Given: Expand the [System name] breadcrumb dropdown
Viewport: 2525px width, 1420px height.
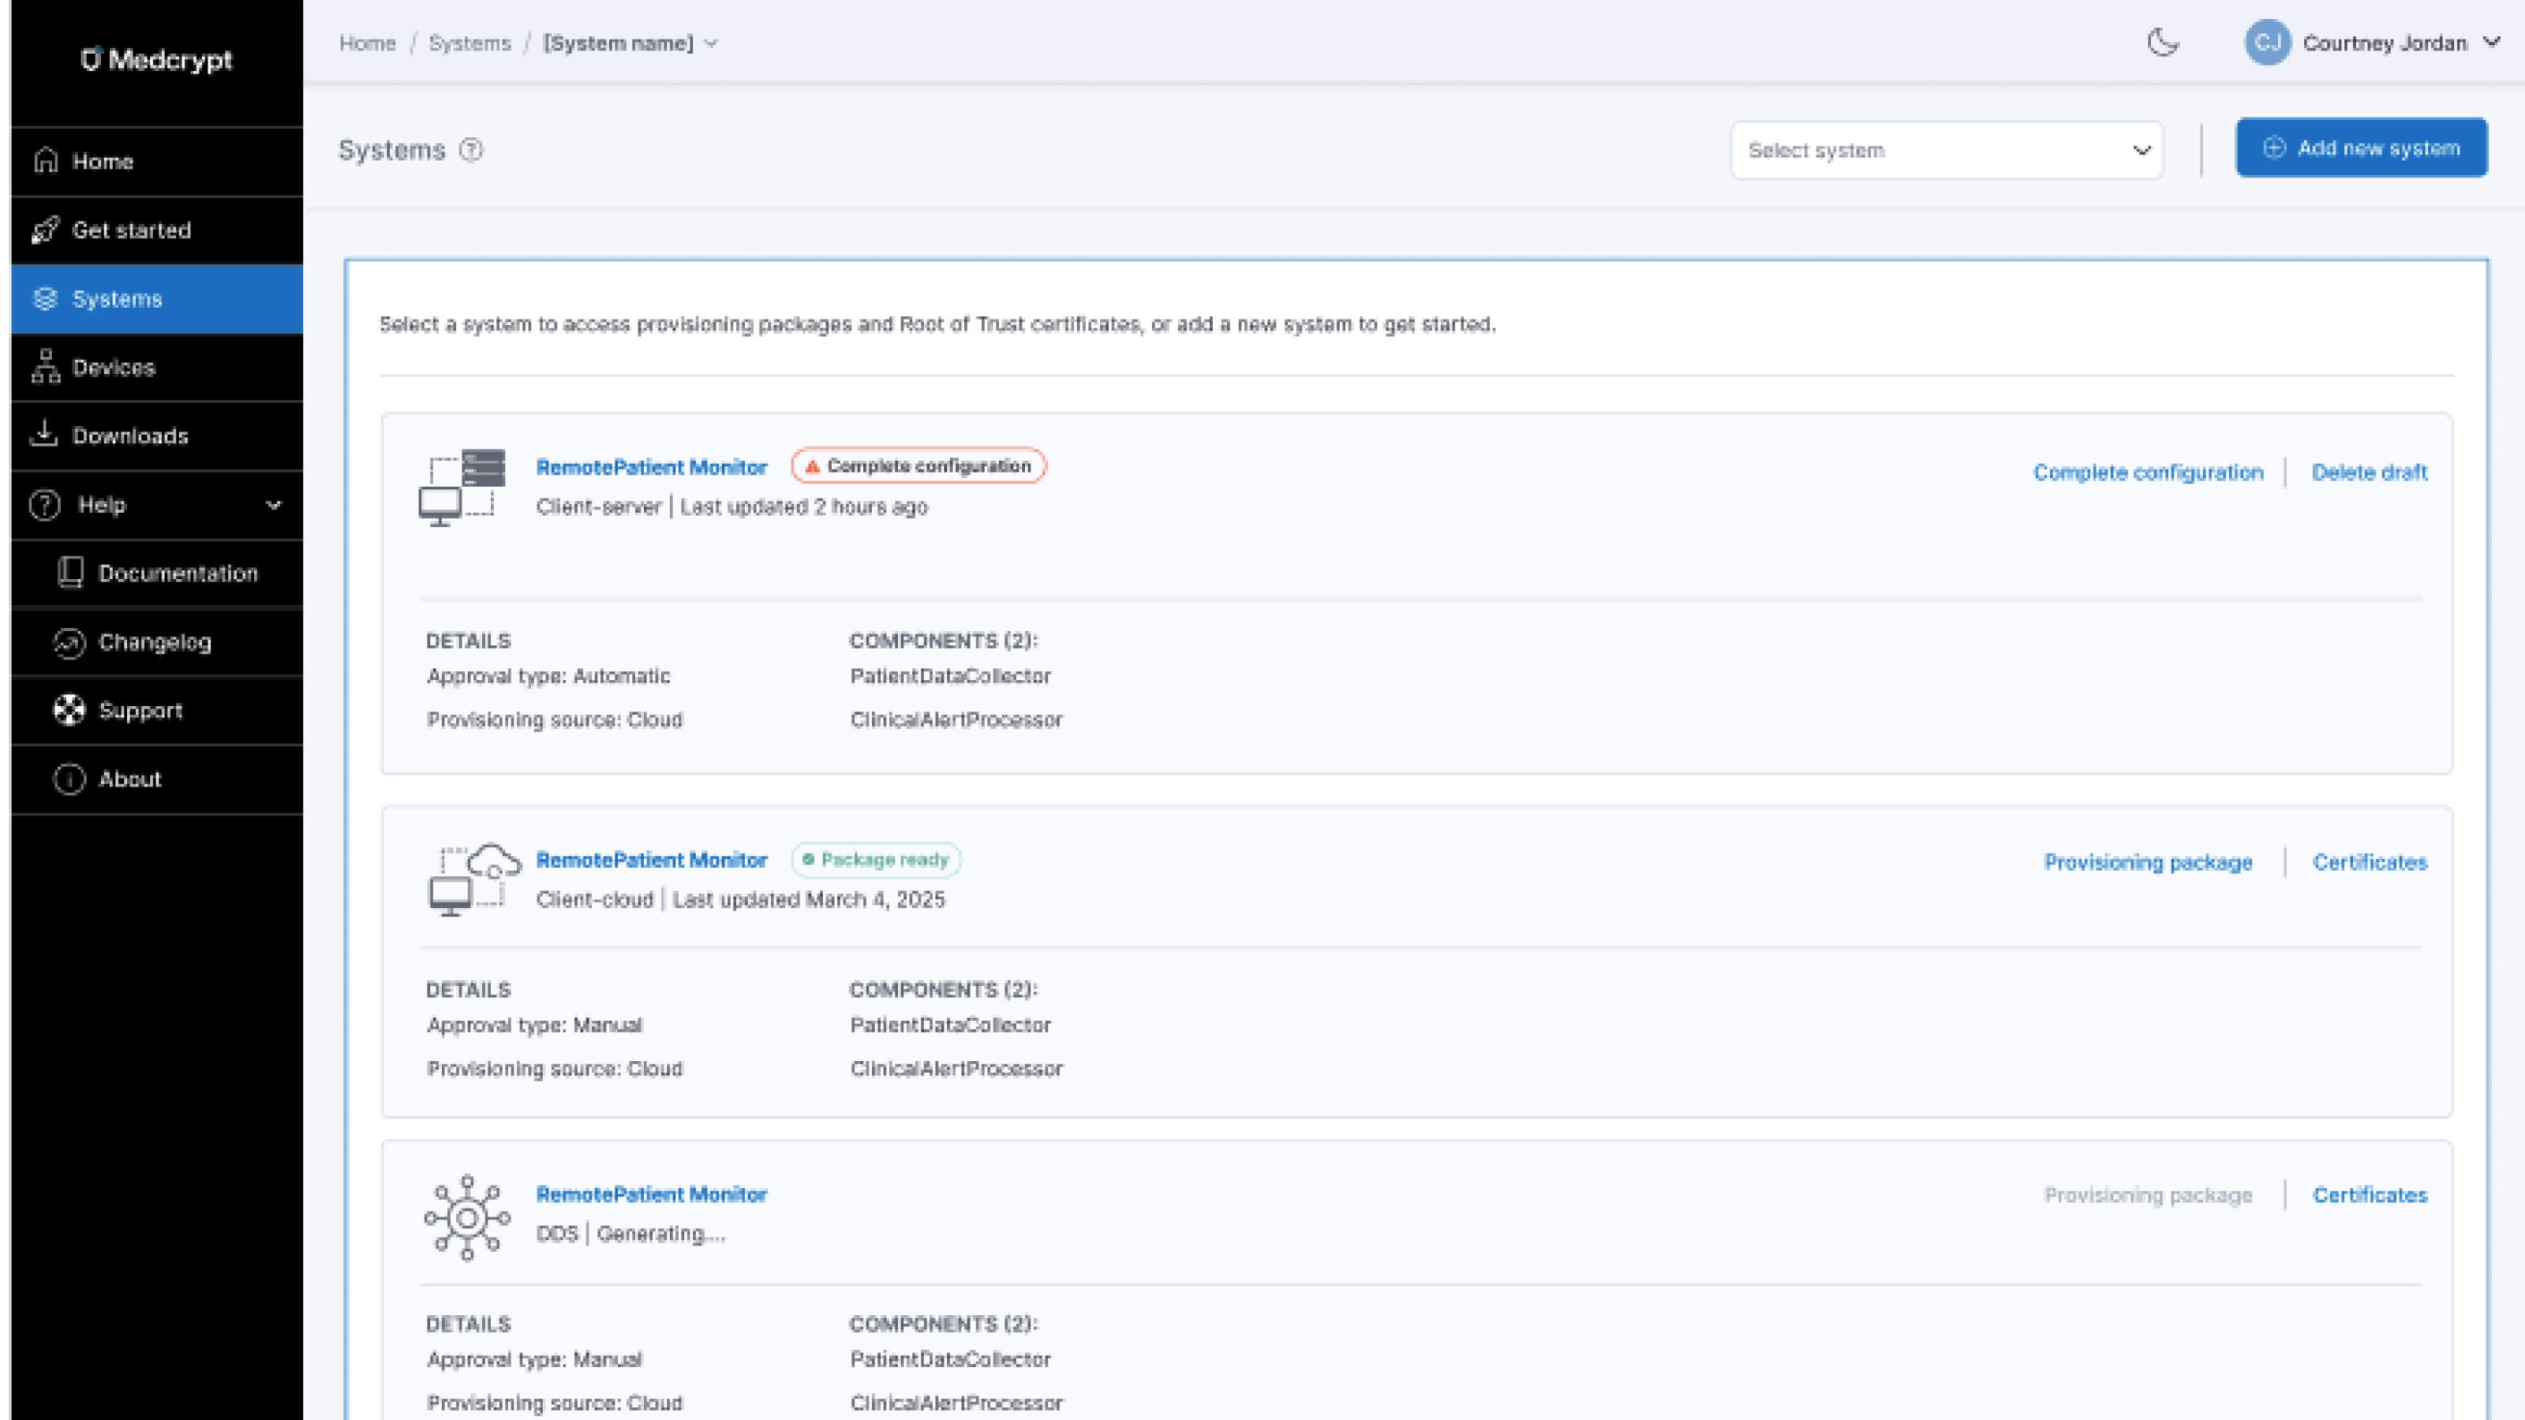Looking at the screenshot, I should (712, 43).
